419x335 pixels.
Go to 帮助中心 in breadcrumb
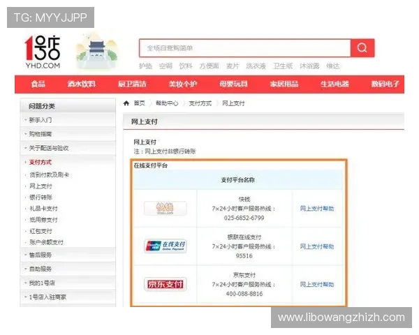point(167,103)
